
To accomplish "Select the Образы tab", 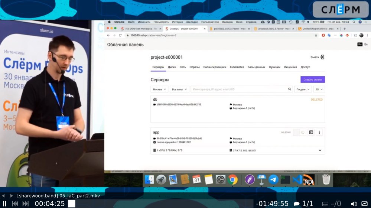I will pyautogui.click(x=195, y=67).
